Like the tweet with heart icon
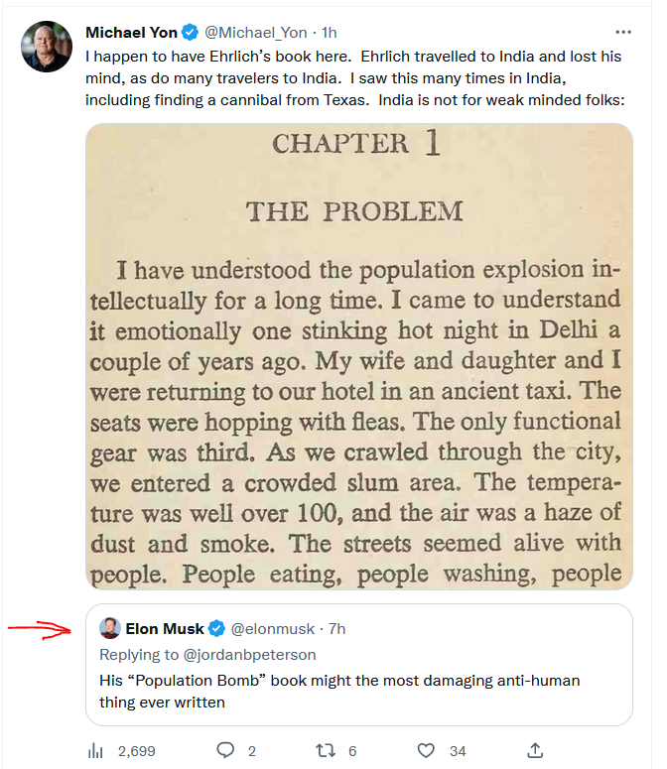 click(x=426, y=750)
